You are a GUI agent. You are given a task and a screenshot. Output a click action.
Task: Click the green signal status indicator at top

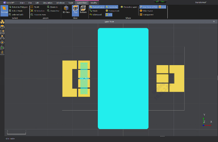(160, 2)
